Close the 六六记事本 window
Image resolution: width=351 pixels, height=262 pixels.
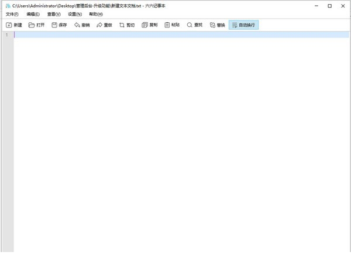(x=343, y=6)
